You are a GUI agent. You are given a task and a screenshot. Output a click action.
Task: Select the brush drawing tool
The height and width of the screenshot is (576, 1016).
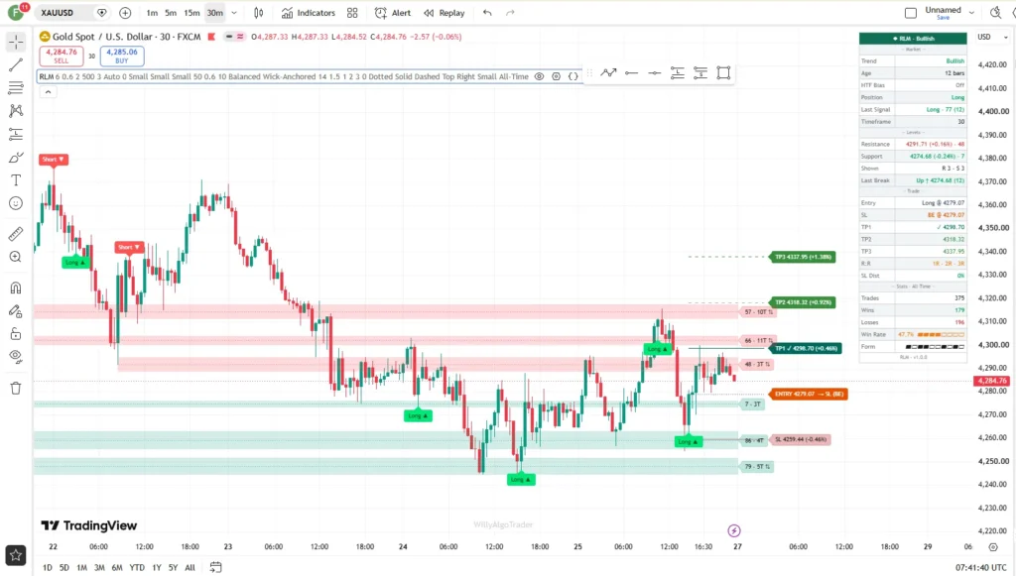pyautogui.click(x=16, y=158)
